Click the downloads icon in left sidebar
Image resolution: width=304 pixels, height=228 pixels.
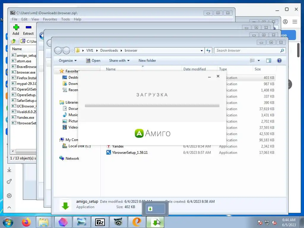[9, 170]
